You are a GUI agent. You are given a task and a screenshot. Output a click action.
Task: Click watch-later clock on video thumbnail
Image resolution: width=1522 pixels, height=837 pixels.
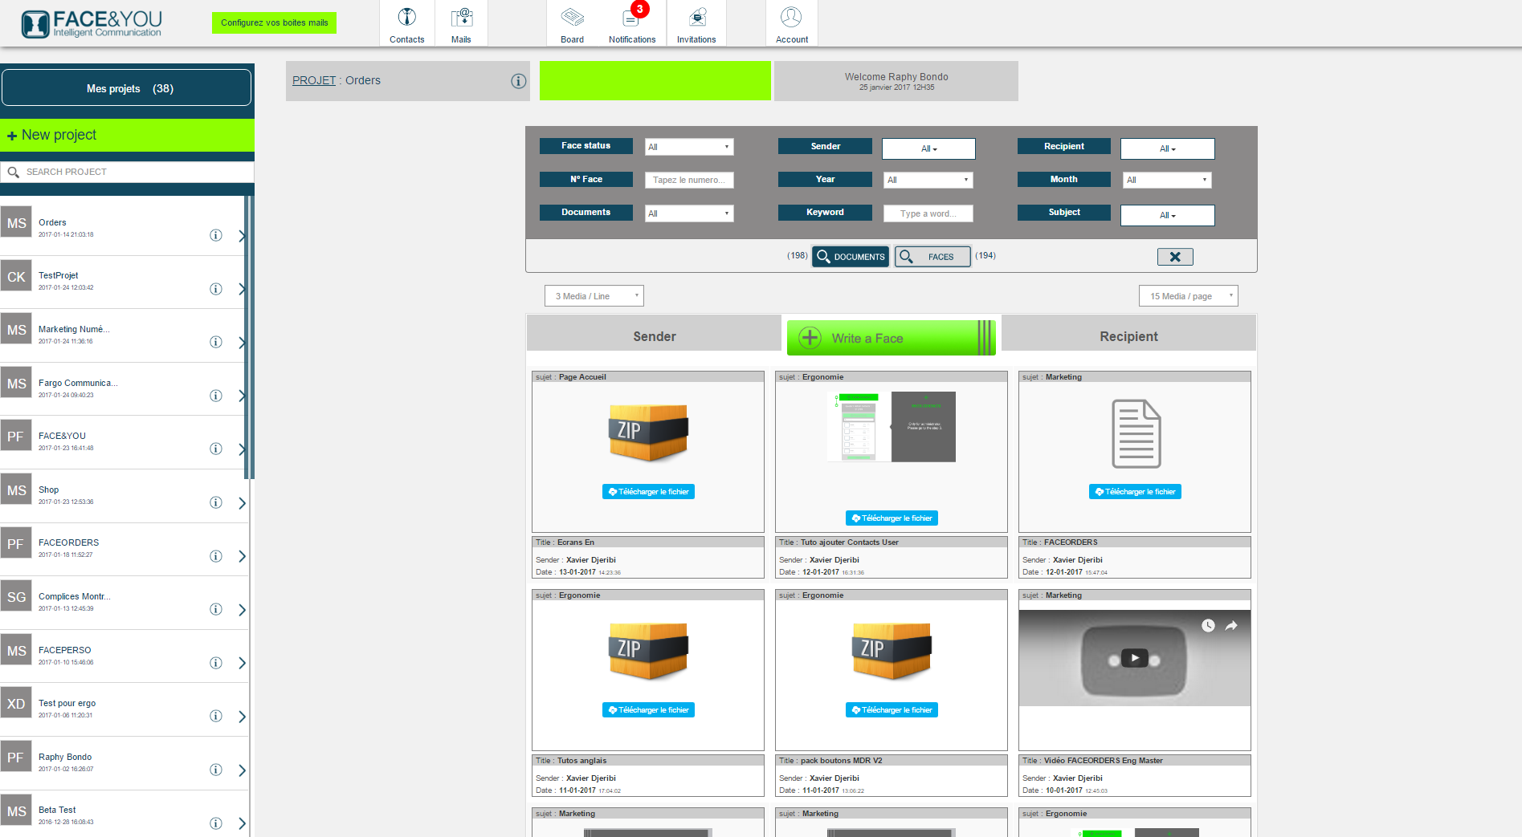[x=1208, y=626]
